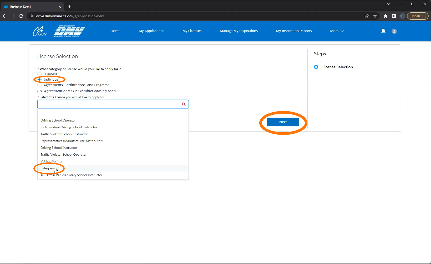Select Driving School Operator option
Screen dimensions: 431x264
tap(58, 120)
